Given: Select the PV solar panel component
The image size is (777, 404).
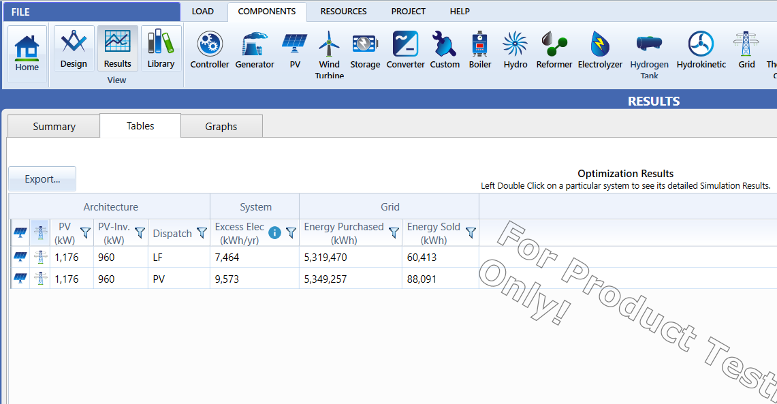Looking at the screenshot, I should tap(294, 51).
